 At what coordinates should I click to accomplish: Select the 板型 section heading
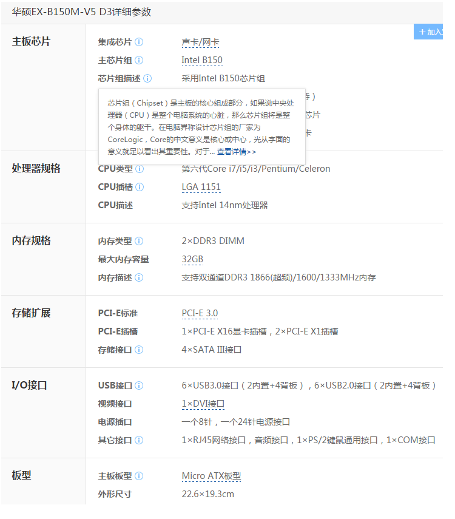click(21, 476)
